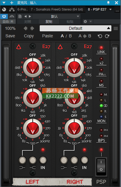Open window menu triangle in title bar

point(4,3)
